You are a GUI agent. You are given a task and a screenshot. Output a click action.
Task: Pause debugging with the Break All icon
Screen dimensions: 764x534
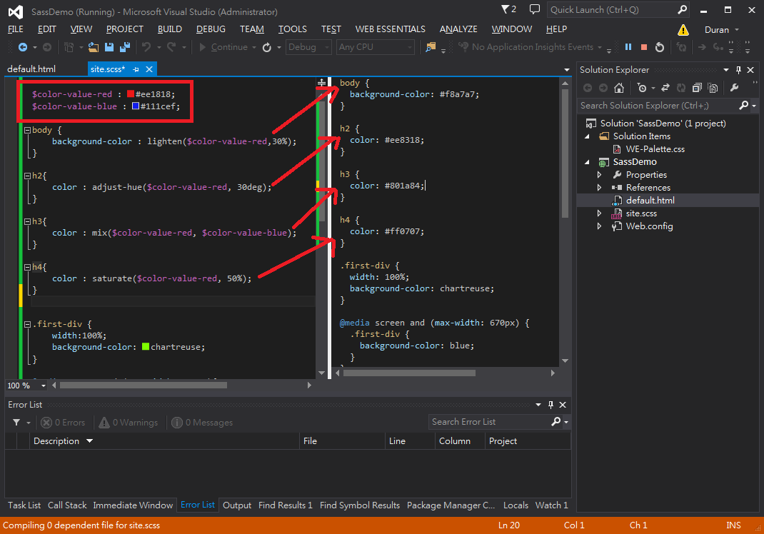click(x=628, y=47)
